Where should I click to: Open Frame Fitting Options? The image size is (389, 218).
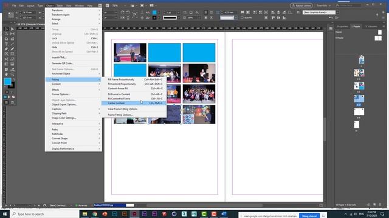click(134, 115)
